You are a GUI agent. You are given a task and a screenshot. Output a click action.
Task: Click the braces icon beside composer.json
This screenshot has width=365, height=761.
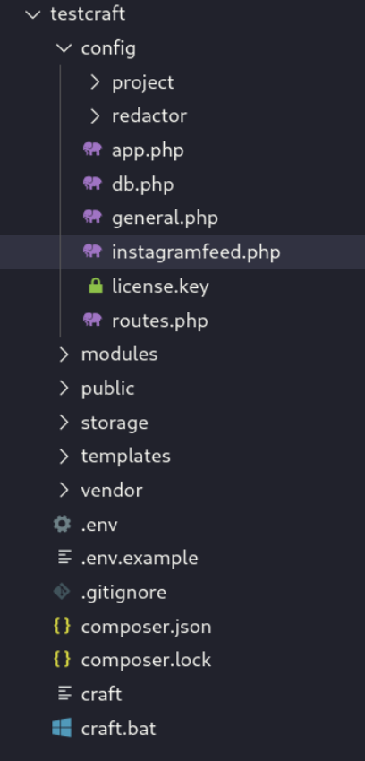62,626
